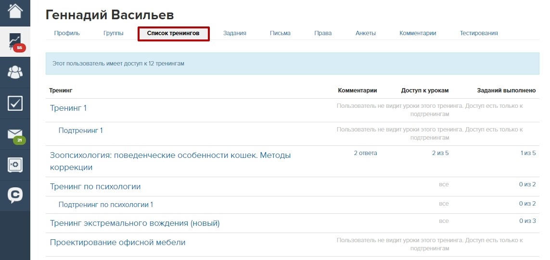Click the Тренинг column header
This screenshot has width=550, height=260.
click(61, 91)
